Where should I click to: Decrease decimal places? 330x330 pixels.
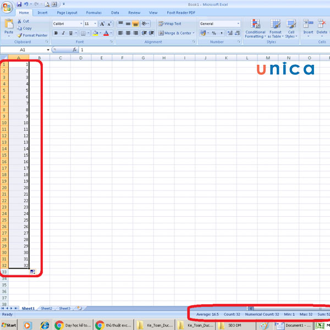tap(237, 33)
